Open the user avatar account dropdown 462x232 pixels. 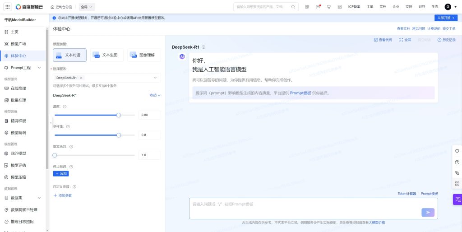click(451, 7)
